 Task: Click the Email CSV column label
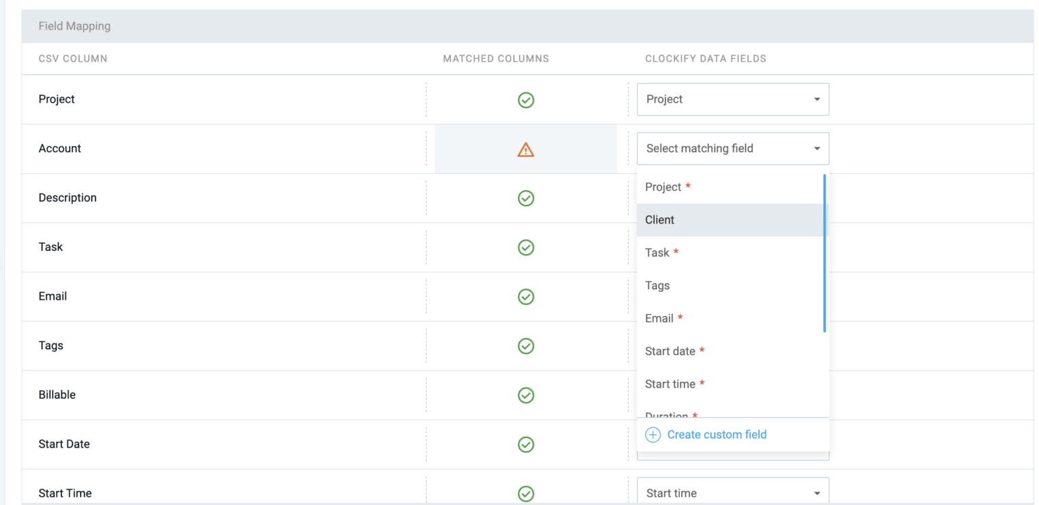(53, 296)
